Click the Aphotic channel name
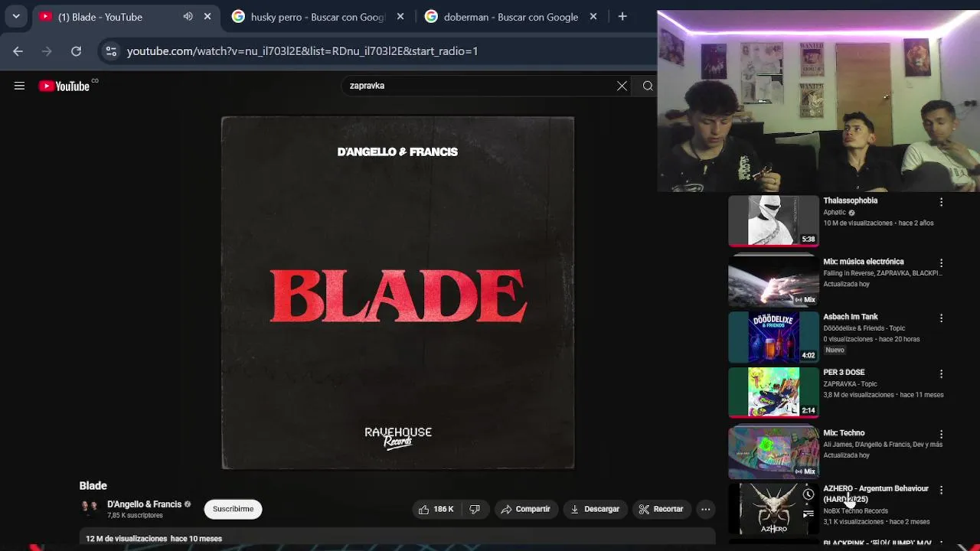 (x=835, y=213)
